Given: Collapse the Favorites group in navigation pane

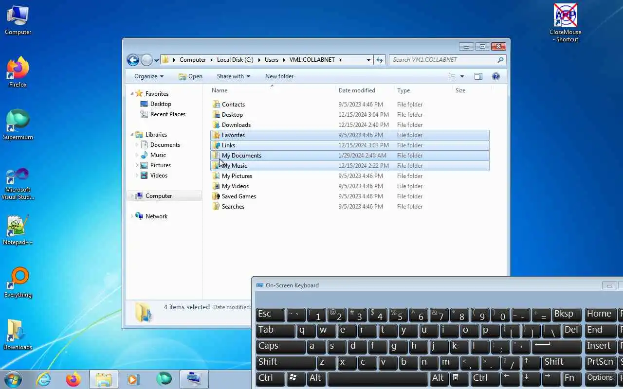Looking at the screenshot, I should (132, 94).
